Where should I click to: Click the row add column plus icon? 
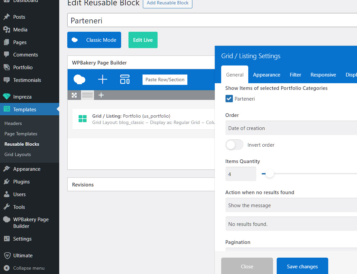[101, 95]
